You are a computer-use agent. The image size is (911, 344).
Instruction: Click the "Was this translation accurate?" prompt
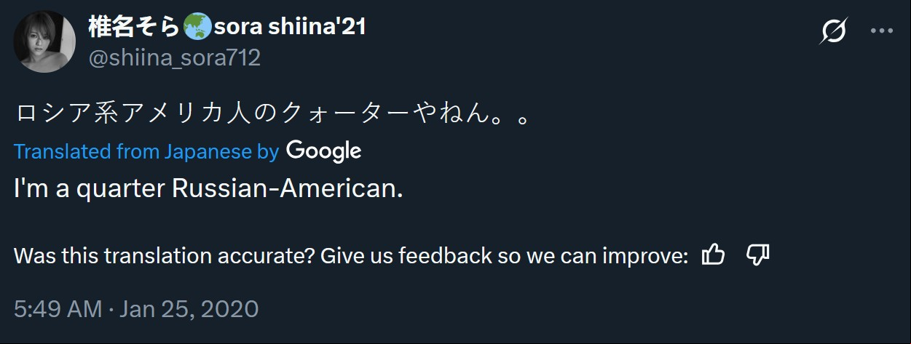165,255
